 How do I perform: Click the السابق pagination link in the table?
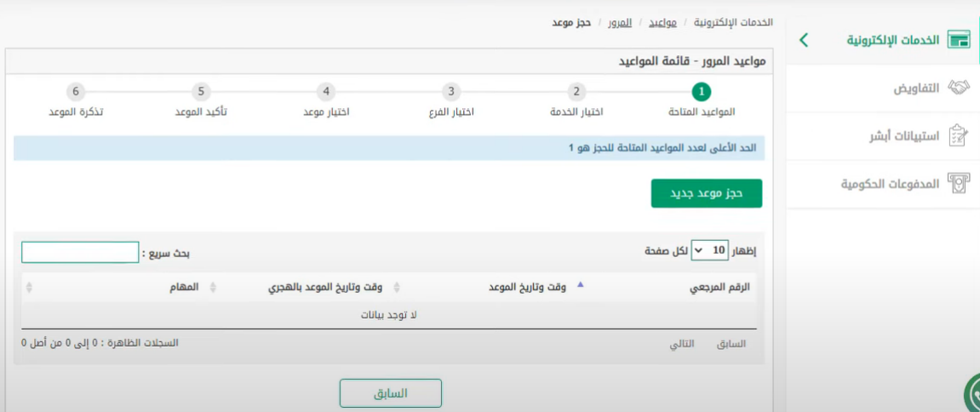tap(731, 345)
